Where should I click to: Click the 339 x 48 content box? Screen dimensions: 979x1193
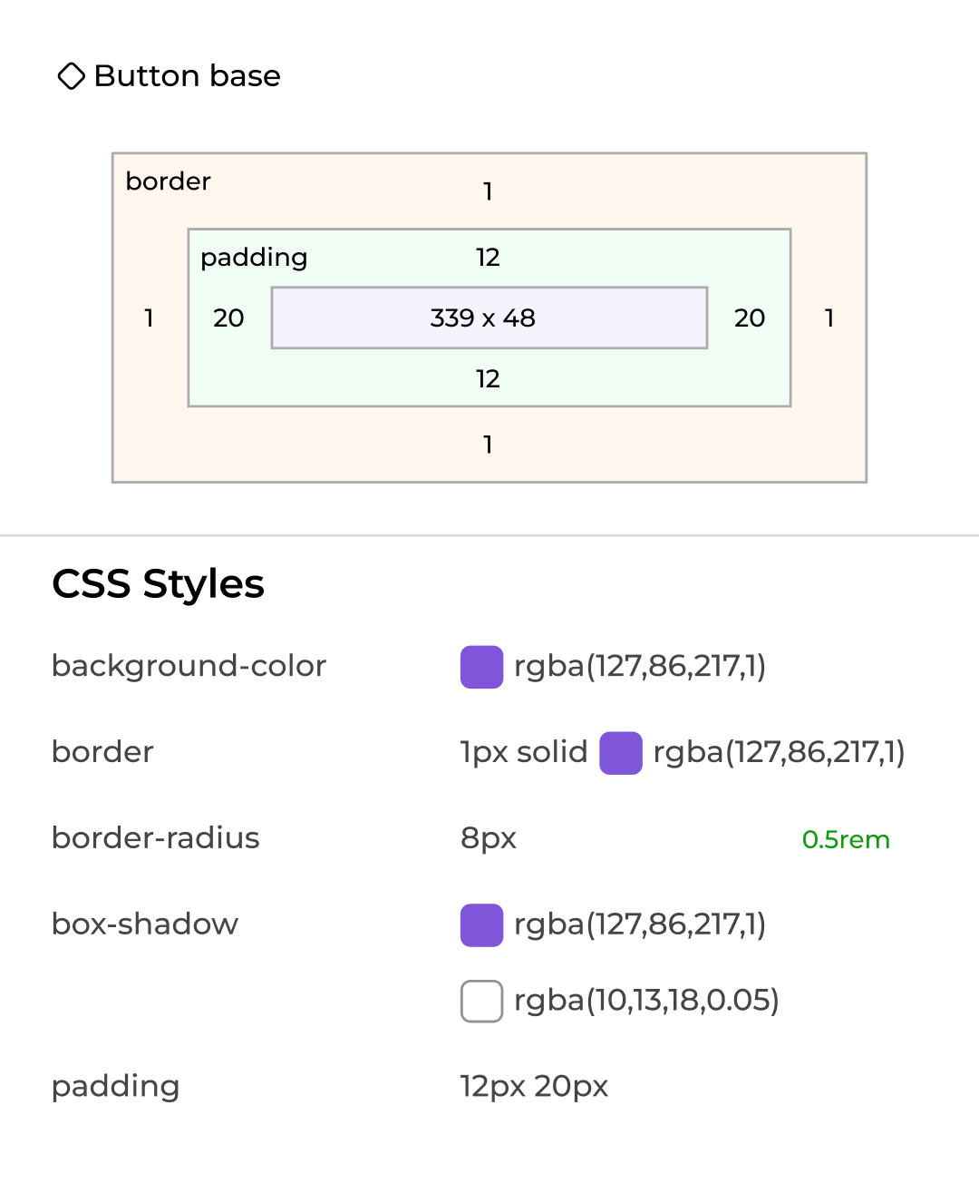click(x=489, y=318)
